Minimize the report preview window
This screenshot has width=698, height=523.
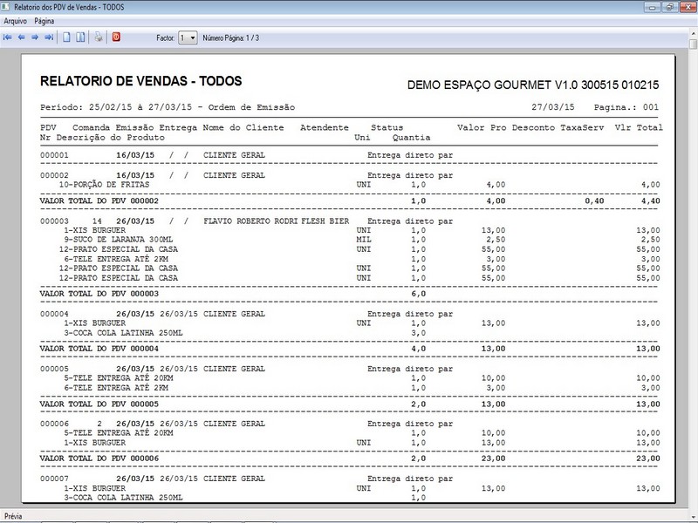[x=652, y=7]
